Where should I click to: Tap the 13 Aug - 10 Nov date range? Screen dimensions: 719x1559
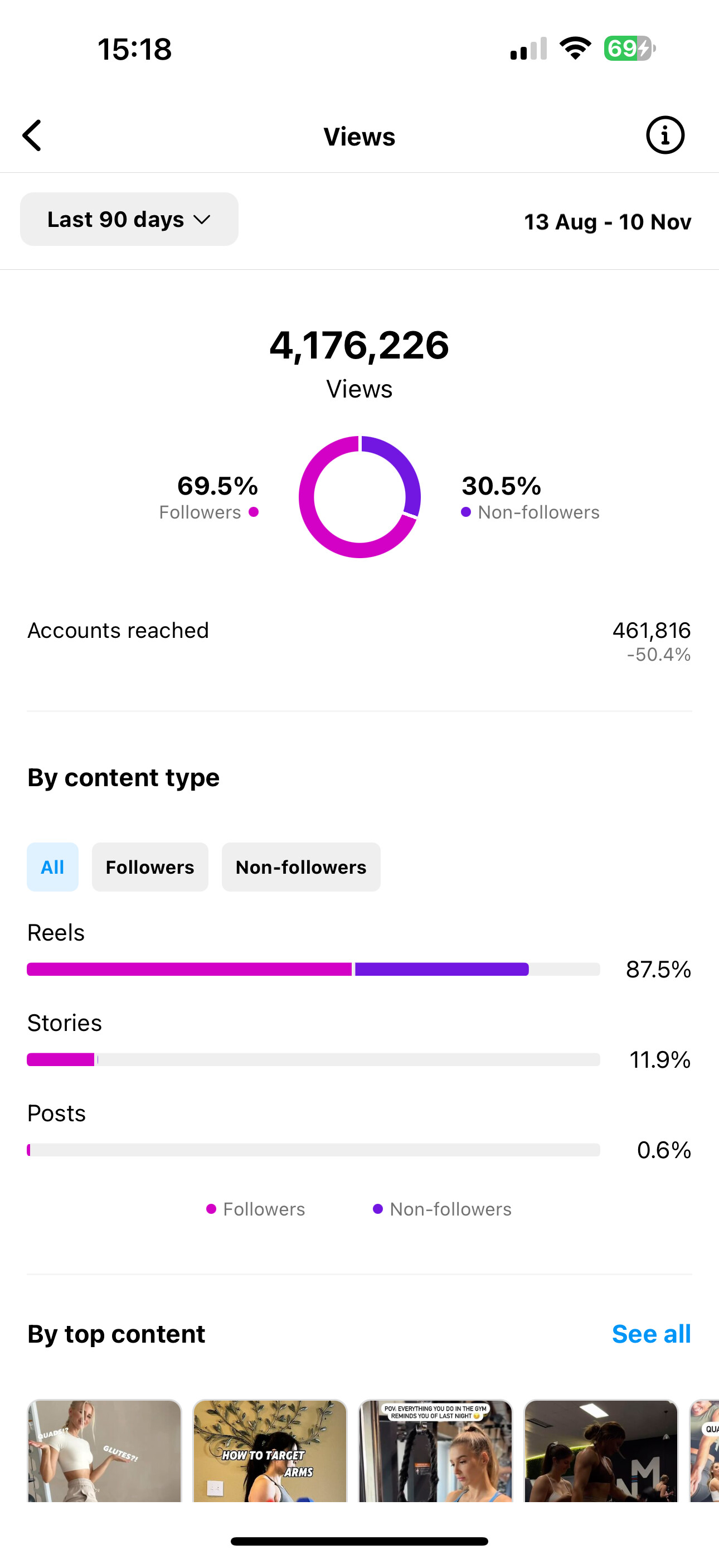tap(608, 221)
